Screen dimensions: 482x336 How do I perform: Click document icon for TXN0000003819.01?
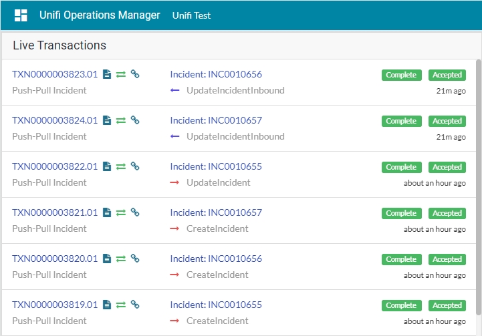pyautogui.click(x=106, y=305)
